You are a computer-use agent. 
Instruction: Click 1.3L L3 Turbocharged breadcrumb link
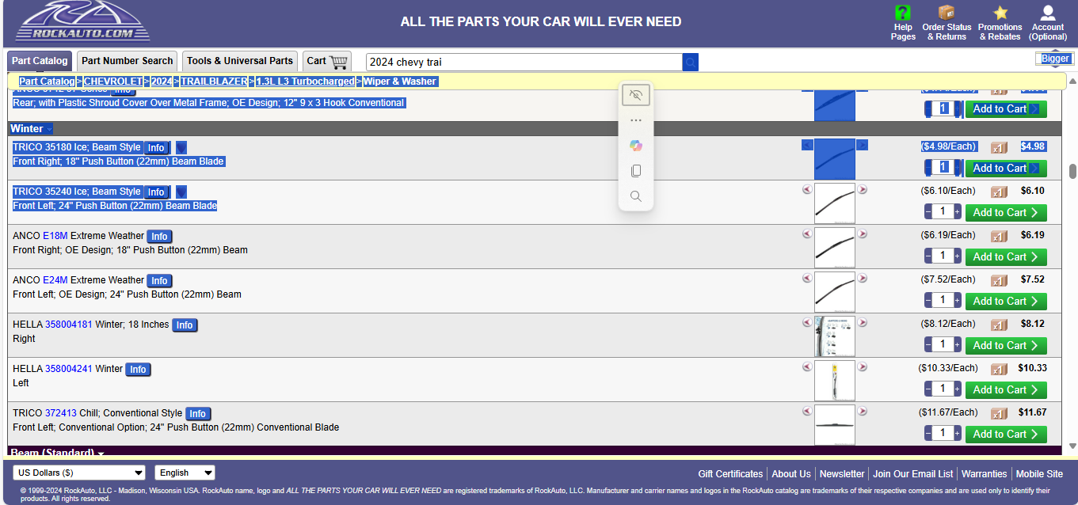click(305, 82)
